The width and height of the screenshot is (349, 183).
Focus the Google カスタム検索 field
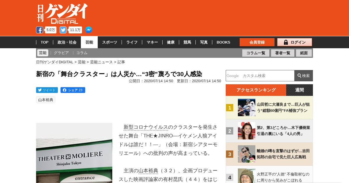[x=260, y=76]
